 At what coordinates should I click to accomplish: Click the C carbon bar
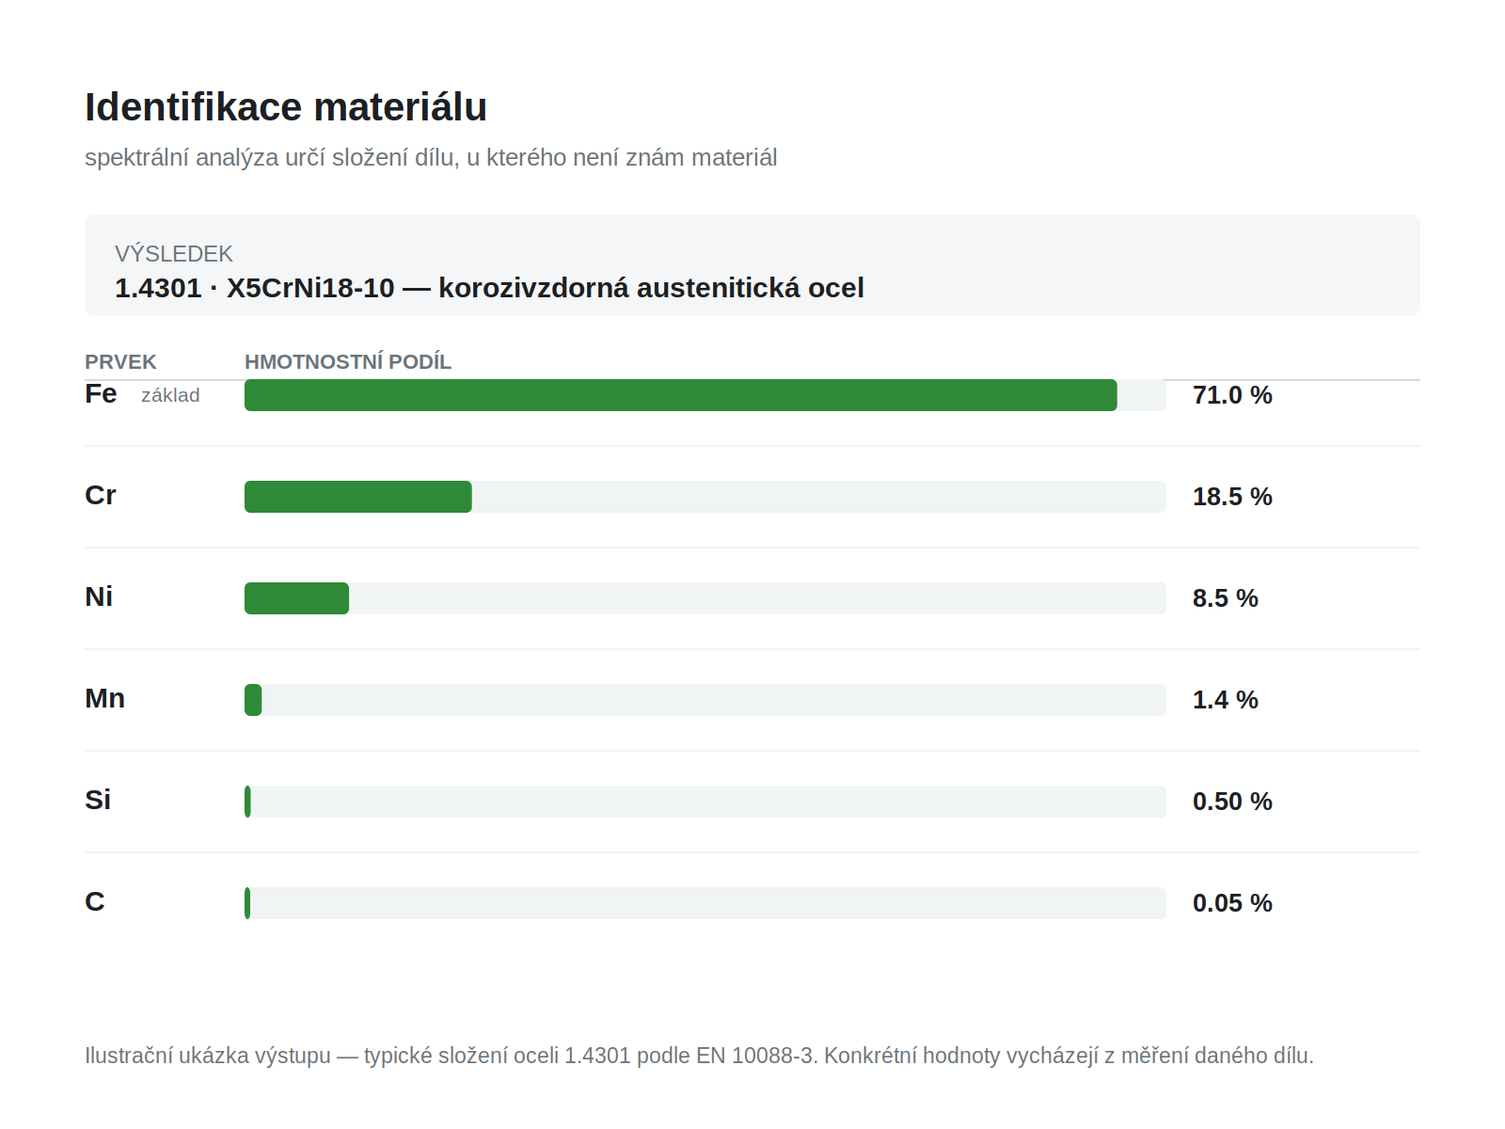(705, 903)
